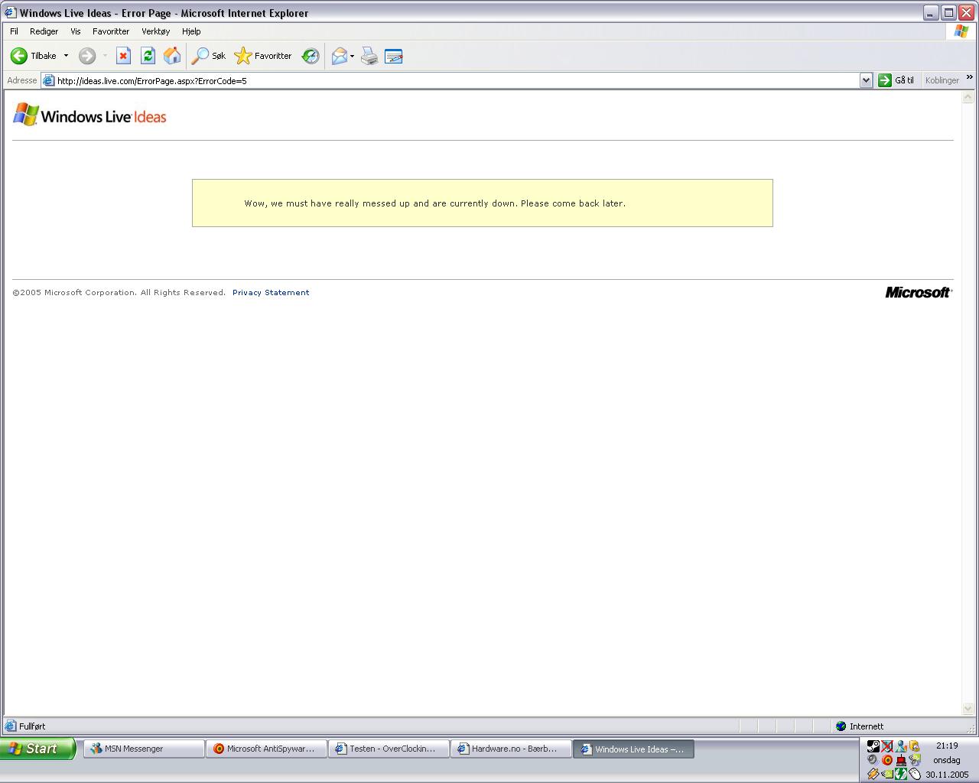The width and height of the screenshot is (979, 783).
Task: Open the Verktøy menu
Action: point(155,31)
